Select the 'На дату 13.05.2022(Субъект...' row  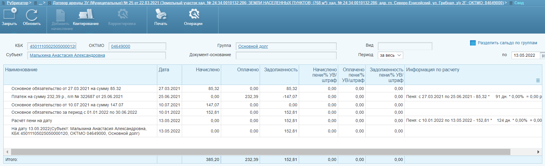273,131
